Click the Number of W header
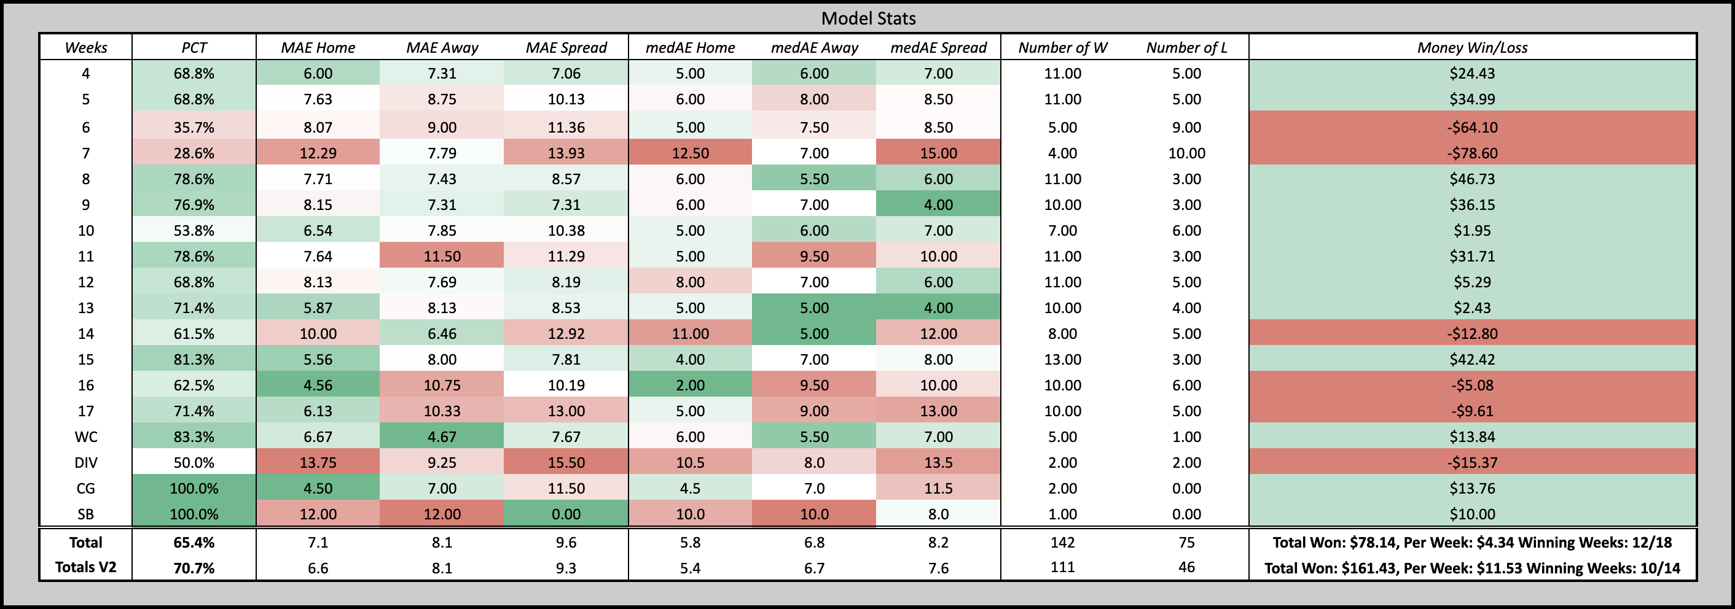The height and width of the screenshot is (609, 1735). coord(1062,48)
